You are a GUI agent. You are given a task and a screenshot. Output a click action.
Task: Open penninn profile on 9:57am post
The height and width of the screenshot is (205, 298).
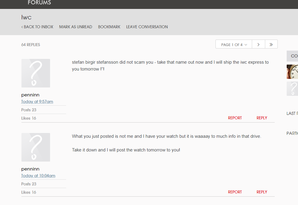(30, 95)
